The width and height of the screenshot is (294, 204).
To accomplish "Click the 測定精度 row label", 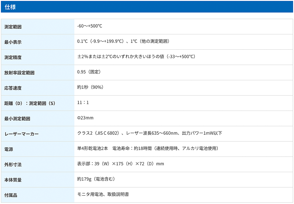I will point(13,57).
